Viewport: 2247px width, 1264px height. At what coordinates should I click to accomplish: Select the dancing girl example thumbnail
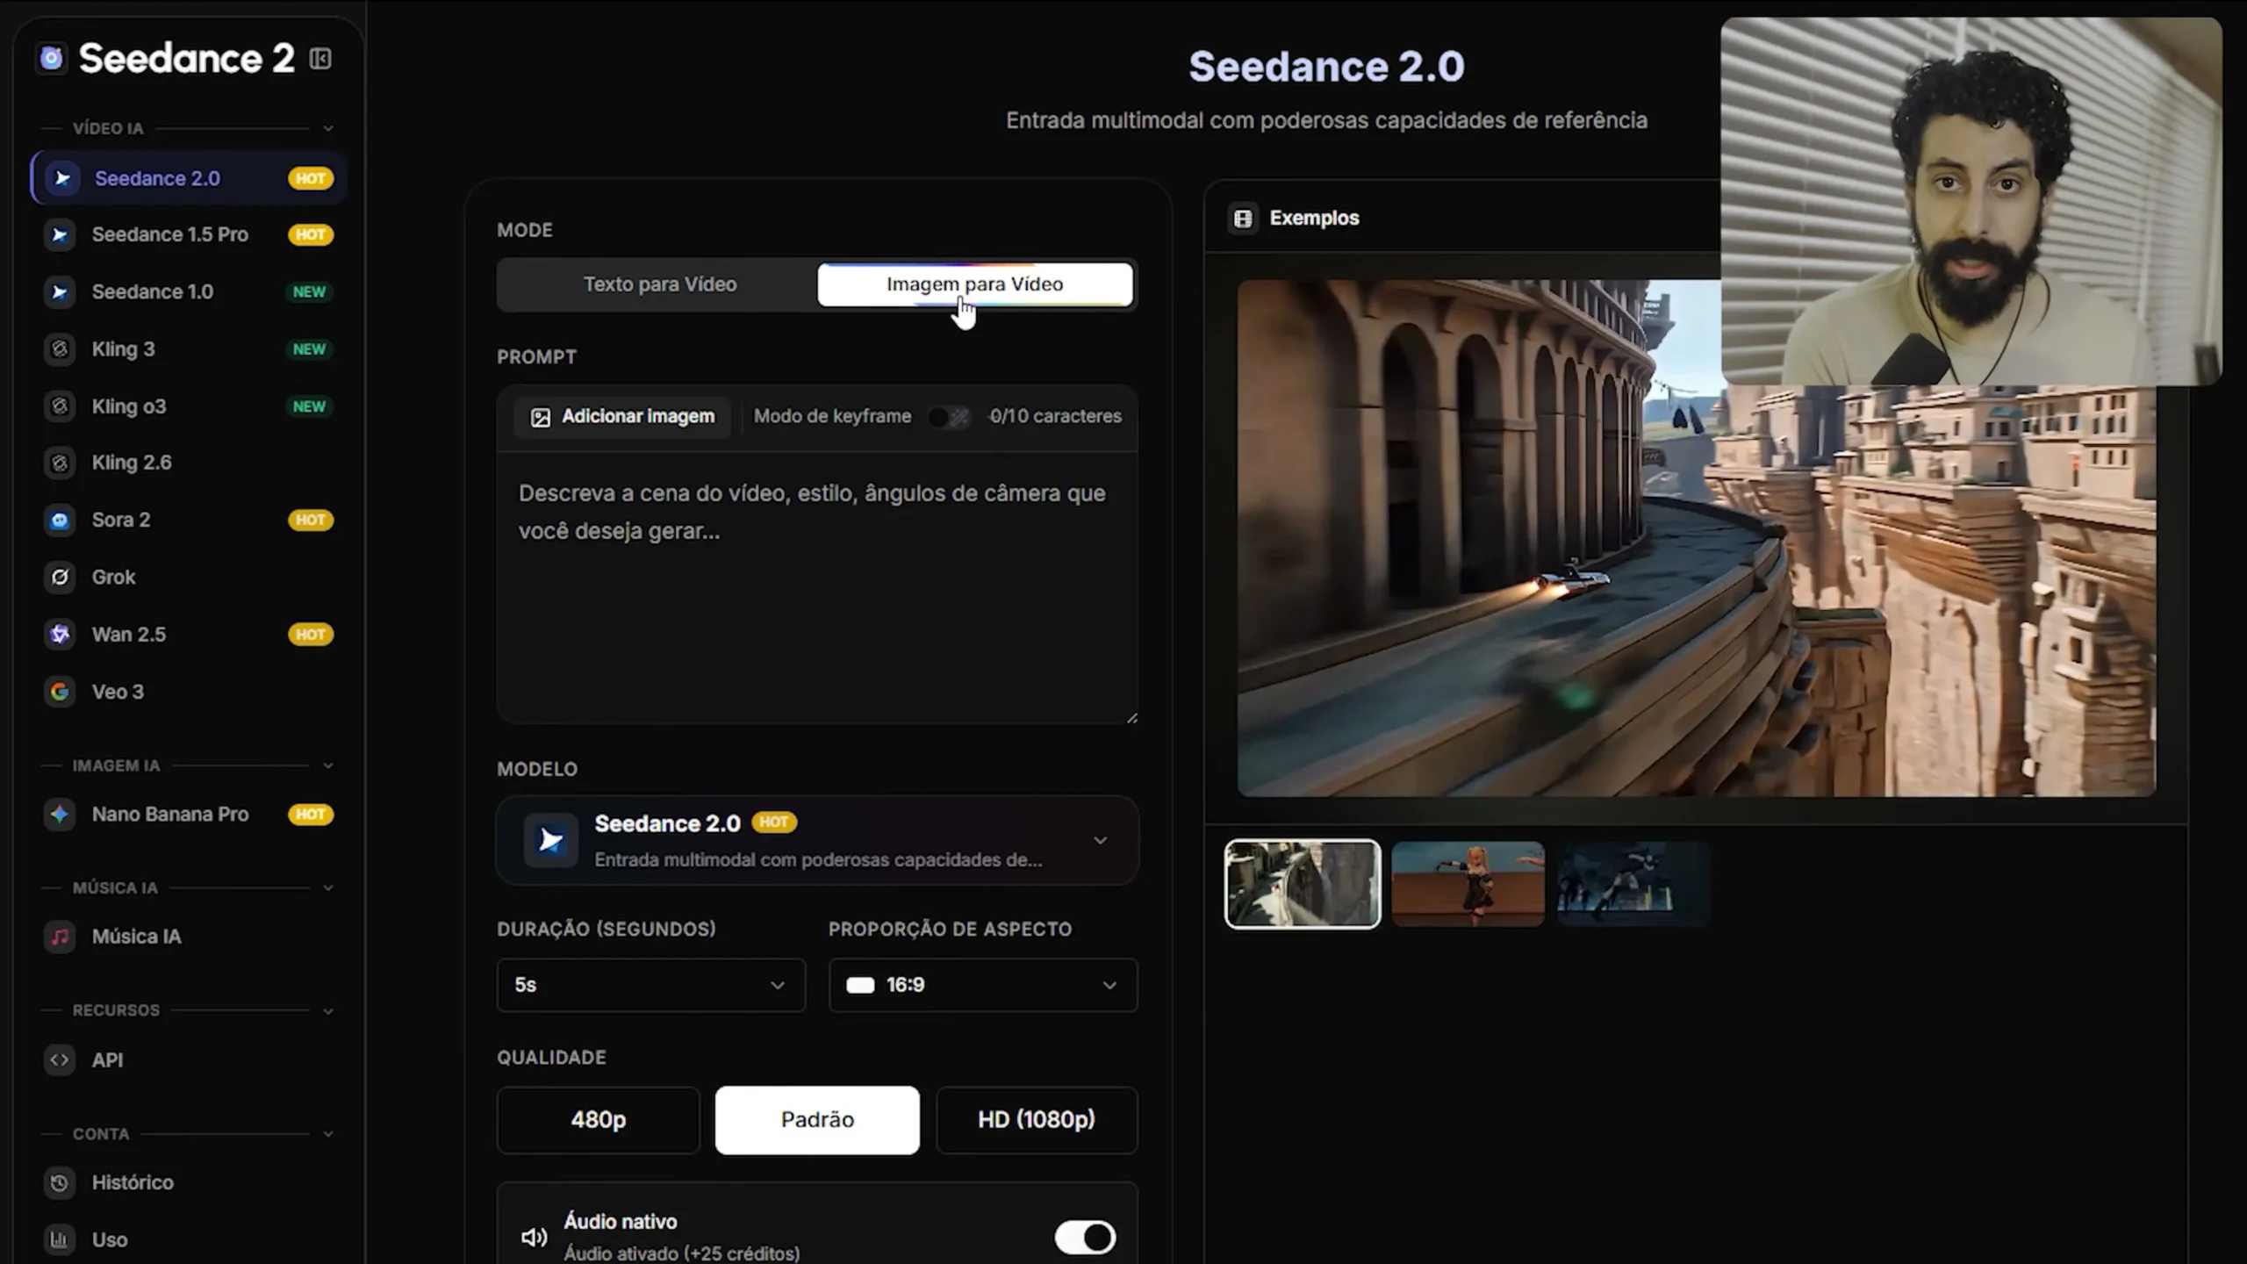click(x=1467, y=883)
